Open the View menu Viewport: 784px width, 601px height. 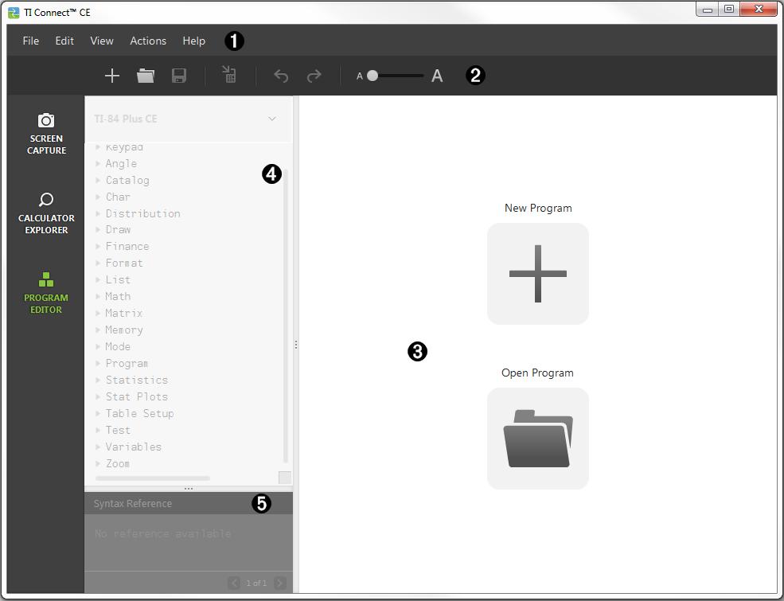(x=102, y=41)
